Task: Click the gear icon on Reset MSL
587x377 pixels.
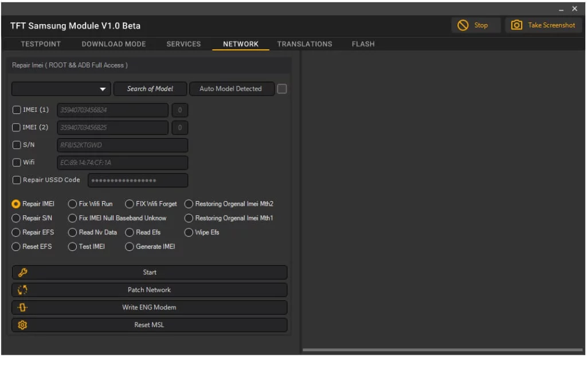Action: [x=22, y=325]
